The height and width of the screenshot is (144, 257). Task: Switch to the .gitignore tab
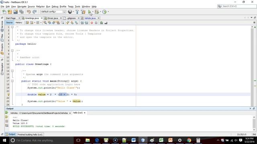(x=71, y=18)
